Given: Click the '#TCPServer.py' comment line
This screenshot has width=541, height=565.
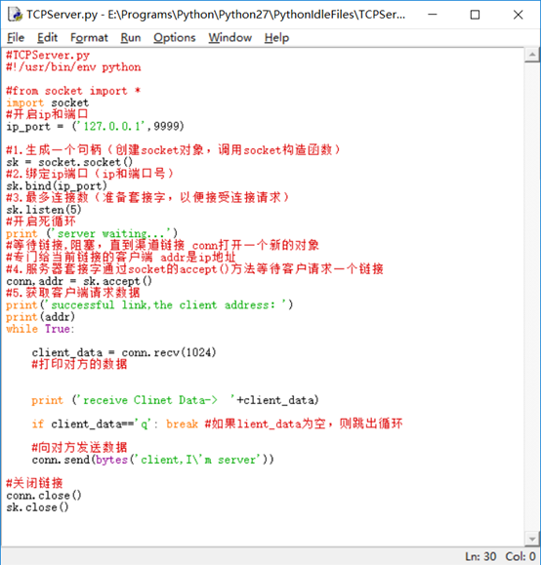Looking at the screenshot, I should pyautogui.click(x=48, y=55).
